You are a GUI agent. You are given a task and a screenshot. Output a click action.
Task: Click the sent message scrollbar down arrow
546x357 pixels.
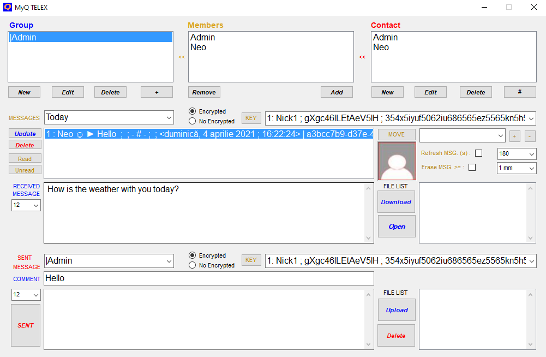[368, 344]
